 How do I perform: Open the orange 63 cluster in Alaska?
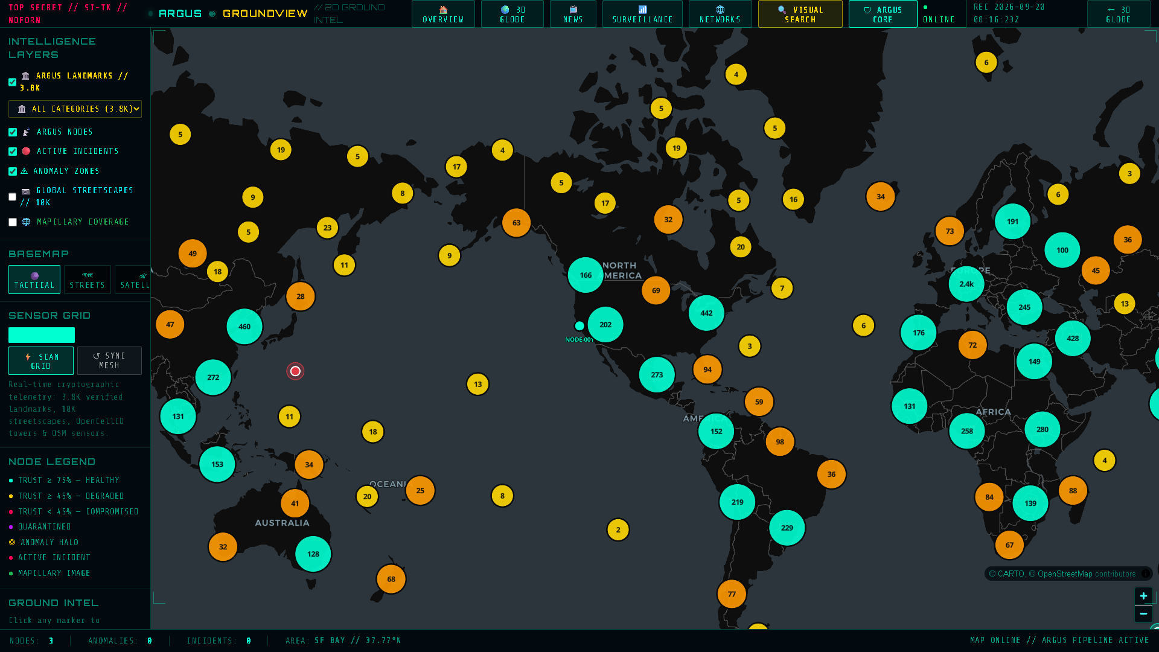(516, 223)
